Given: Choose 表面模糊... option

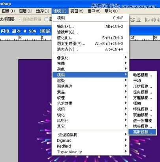Looking at the screenshot, I should [x=142, y=115].
